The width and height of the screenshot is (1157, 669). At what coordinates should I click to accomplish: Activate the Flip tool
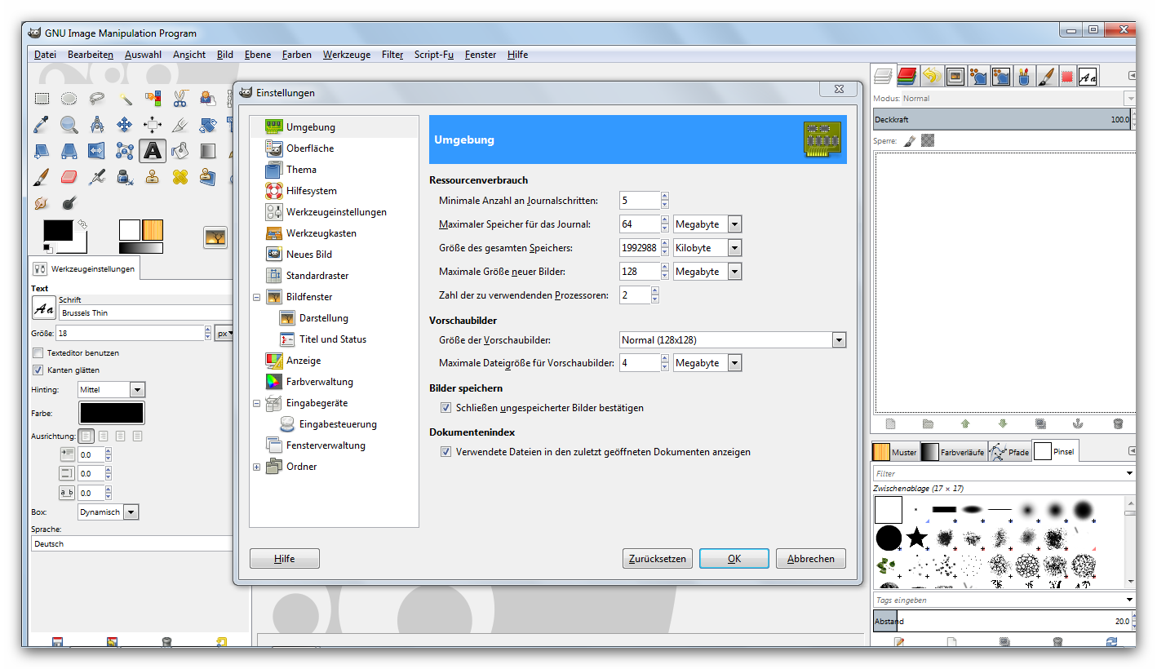(x=97, y=151)
